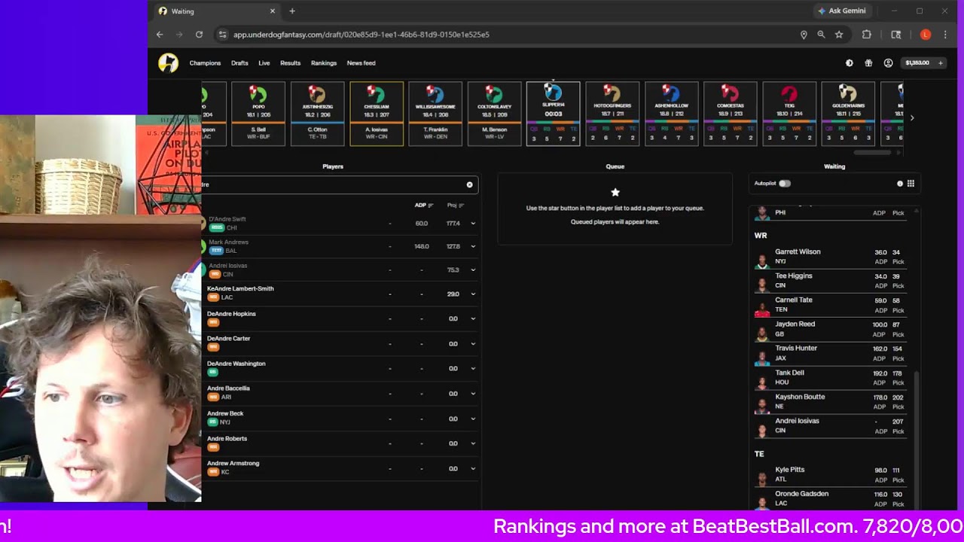The height and width of the screenshot is (542, 964).
Task: Click the Underdog Fantasy logo
Action: [x=168, y=63]
